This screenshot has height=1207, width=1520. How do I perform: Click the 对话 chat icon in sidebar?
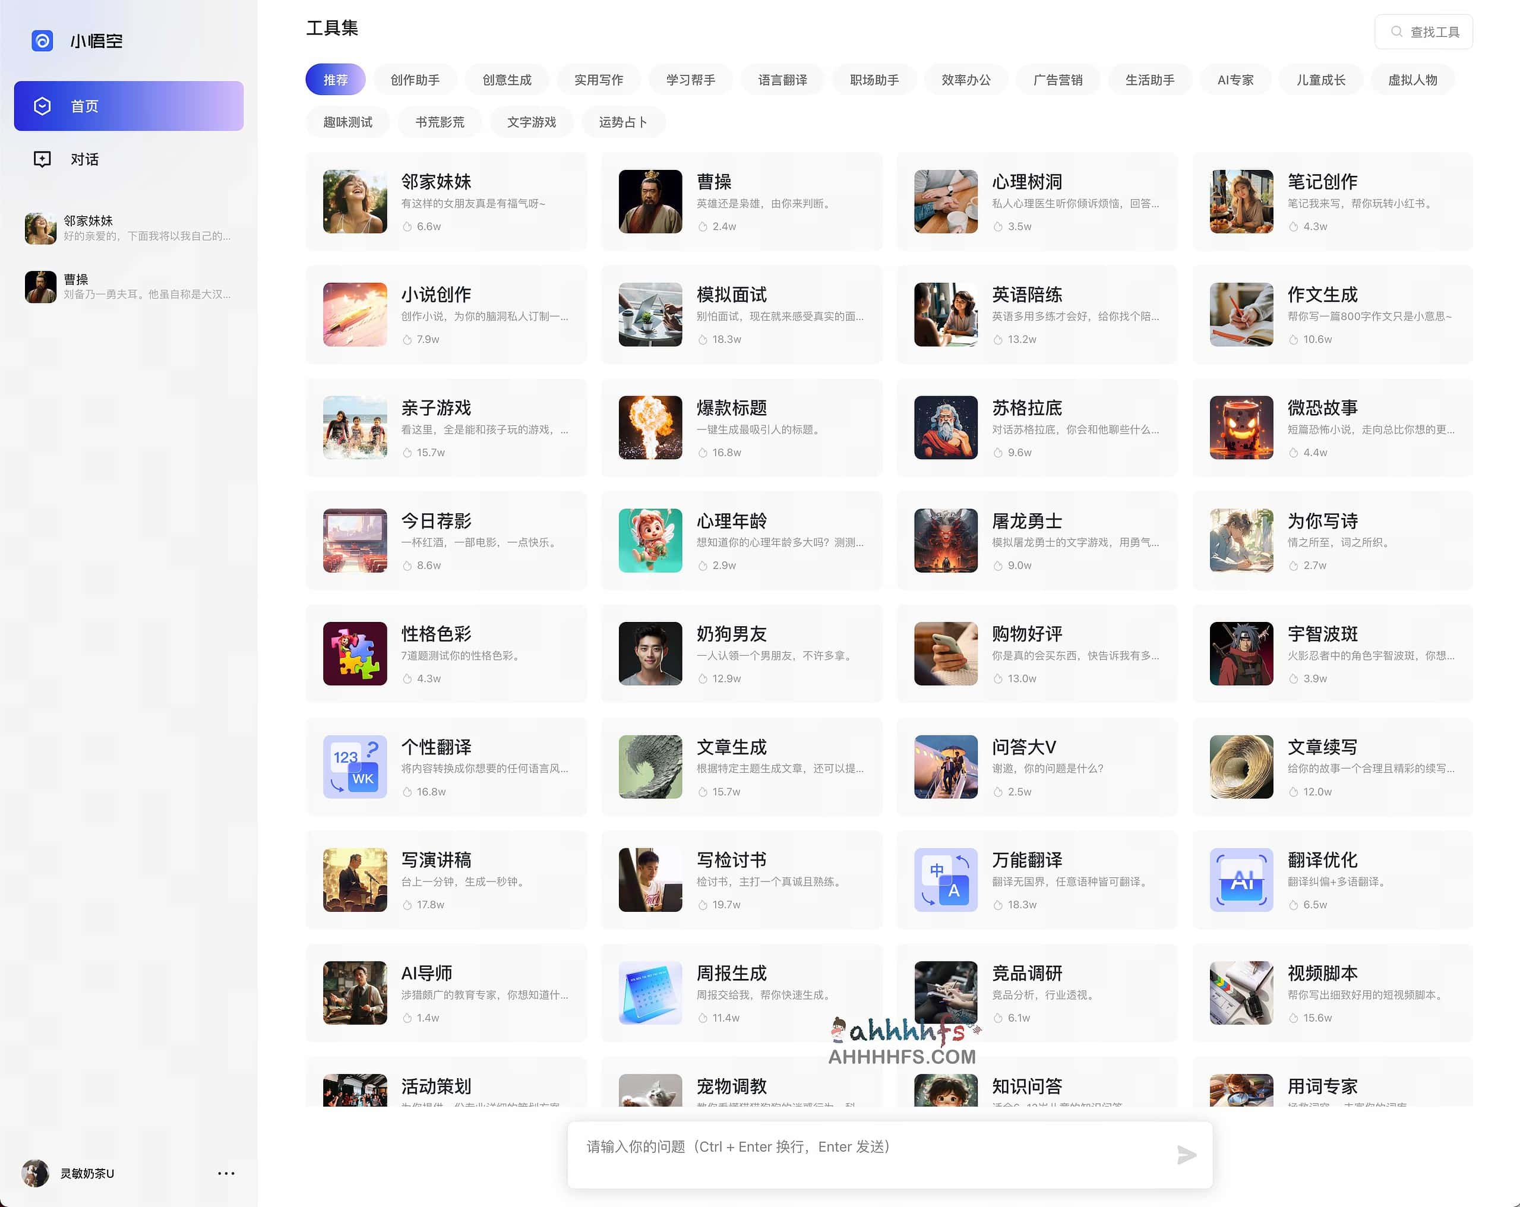coord(42,159)
